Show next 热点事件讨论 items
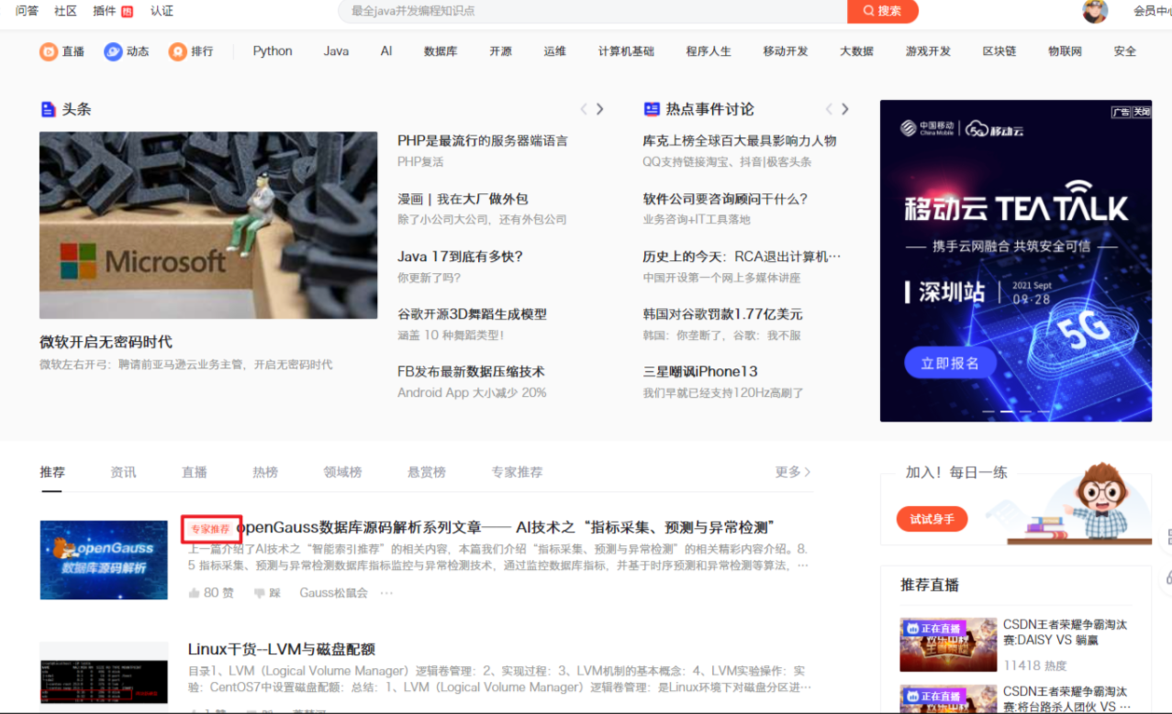Image resolution: width=1172 pixels, height=714 pixels. click(845, 109)
